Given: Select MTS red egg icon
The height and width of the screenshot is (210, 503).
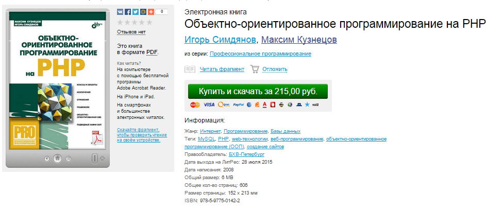Looking at the screenshot, I should pos(273,104).
